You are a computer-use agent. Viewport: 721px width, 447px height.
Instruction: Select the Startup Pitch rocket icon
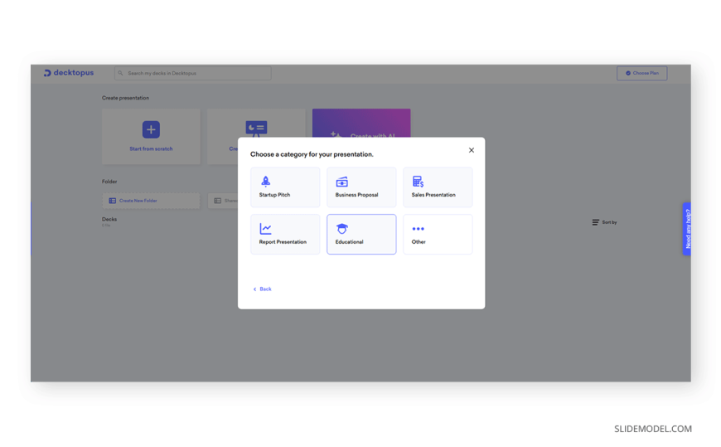coord(265,181)
